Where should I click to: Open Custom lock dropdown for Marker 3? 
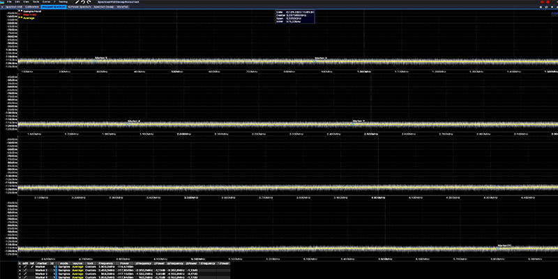pyautogui.click(x=91, y=273)
